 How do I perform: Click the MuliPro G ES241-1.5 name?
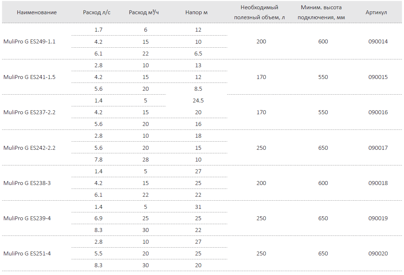tap(29, 77)
